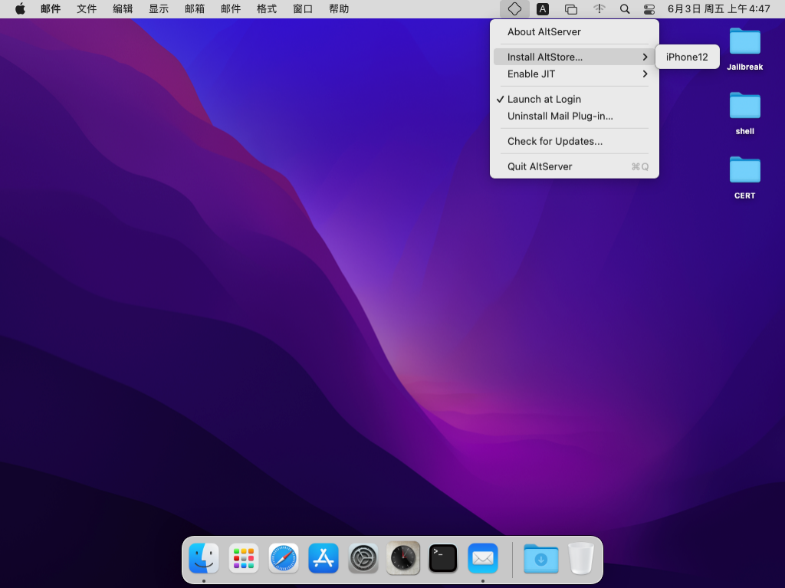This screenshot has height=588, width=785.
Task: Open the 显示 menu
Action: [159, 9]
